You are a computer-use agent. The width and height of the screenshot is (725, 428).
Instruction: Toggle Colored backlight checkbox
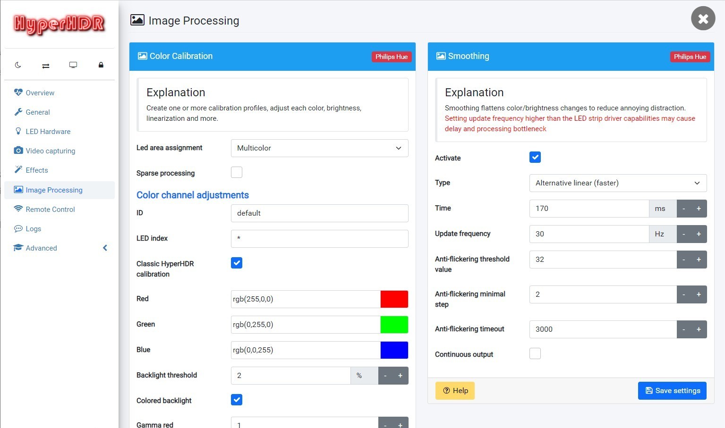(x=237, y=400)
